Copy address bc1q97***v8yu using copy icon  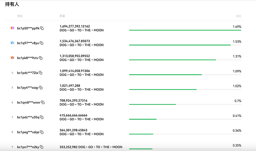[42, 43]
